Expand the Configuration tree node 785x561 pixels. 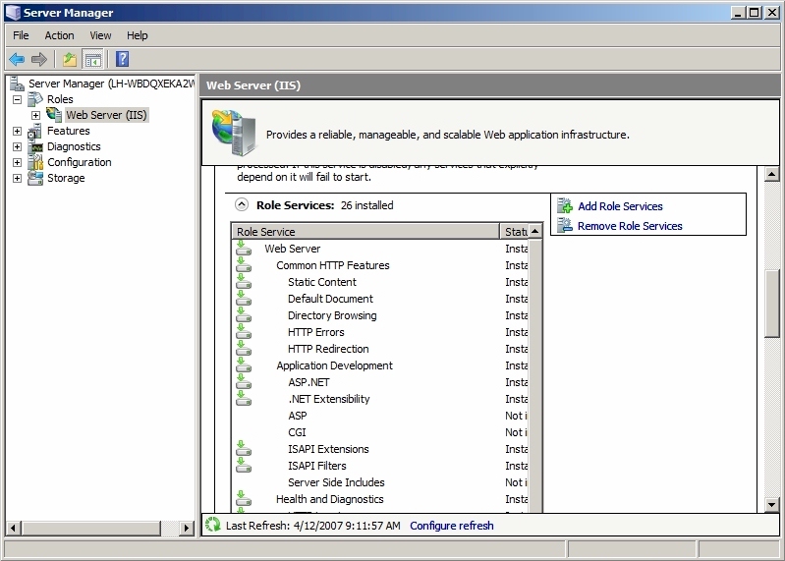click(x=17, y=163)
